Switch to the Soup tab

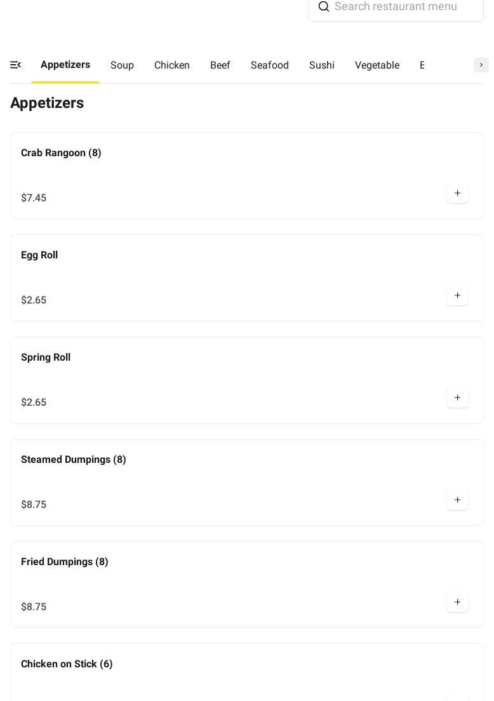tap(122, 65)
